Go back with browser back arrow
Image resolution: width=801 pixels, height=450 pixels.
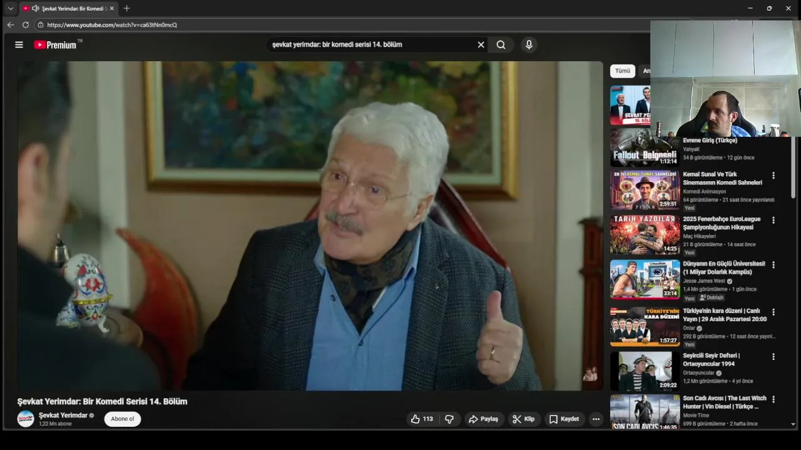pos(10,25)
